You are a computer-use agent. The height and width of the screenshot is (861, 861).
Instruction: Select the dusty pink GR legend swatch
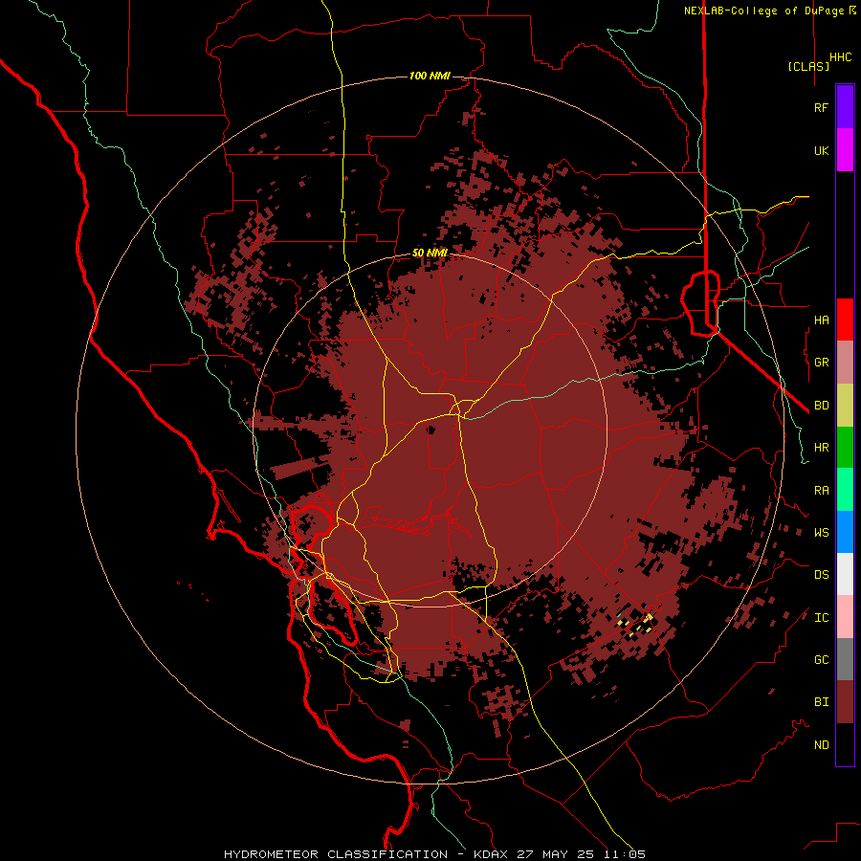point(845,363)
